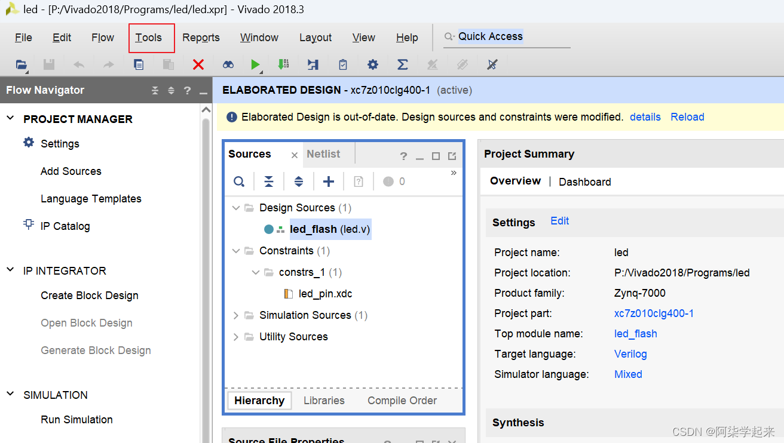Switch to the Dashboard tab
Viewport: 784px width, 443px height.
[584, 182]
